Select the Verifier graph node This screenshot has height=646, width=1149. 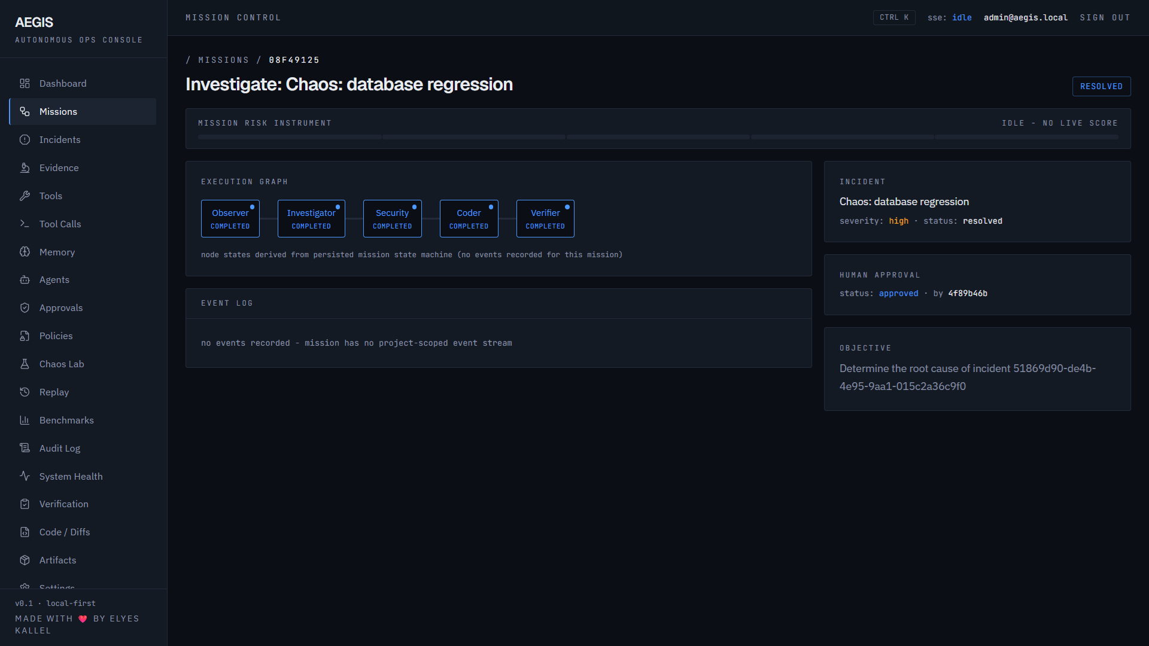pyautogui.click(x=545, y=219)
